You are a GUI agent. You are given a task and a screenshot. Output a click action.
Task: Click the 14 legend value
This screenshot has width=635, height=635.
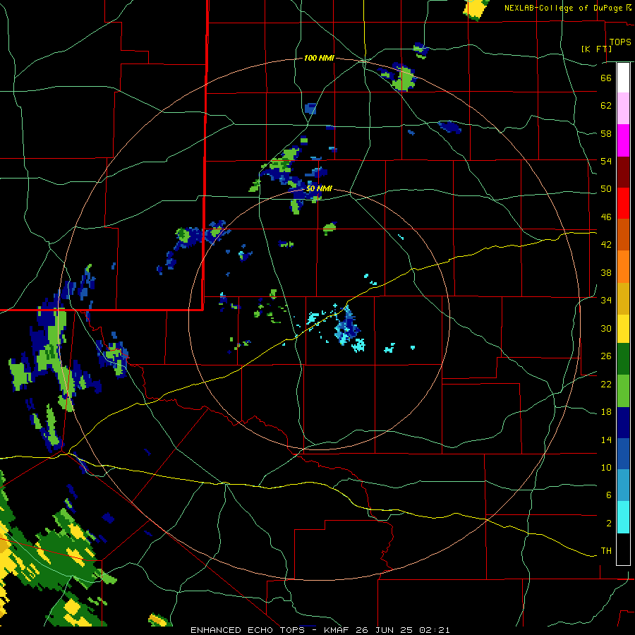606,440
